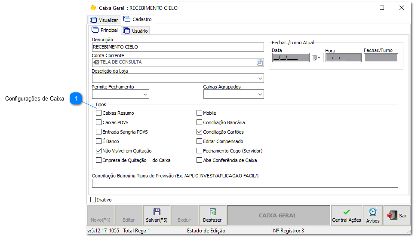Viewport: 415px width, 238px height.
Task: Minimize the Caixa Geral window
Action: 363,8
